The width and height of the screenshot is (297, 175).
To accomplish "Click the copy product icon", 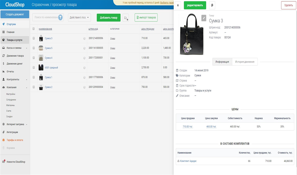I will point(212,5).
